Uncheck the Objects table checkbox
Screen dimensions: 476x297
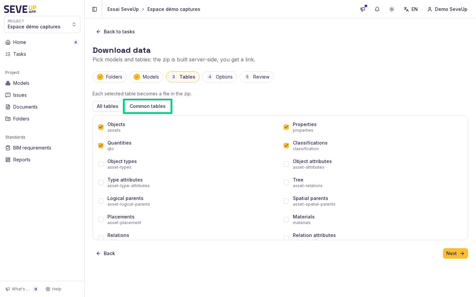click(x=101, y=127)
